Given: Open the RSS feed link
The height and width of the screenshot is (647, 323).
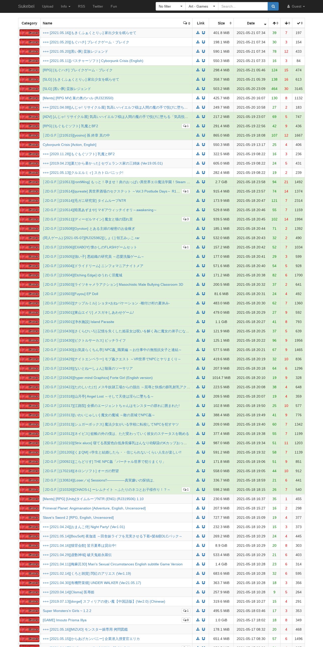Looking at the screenshot, I should point(82,6).
